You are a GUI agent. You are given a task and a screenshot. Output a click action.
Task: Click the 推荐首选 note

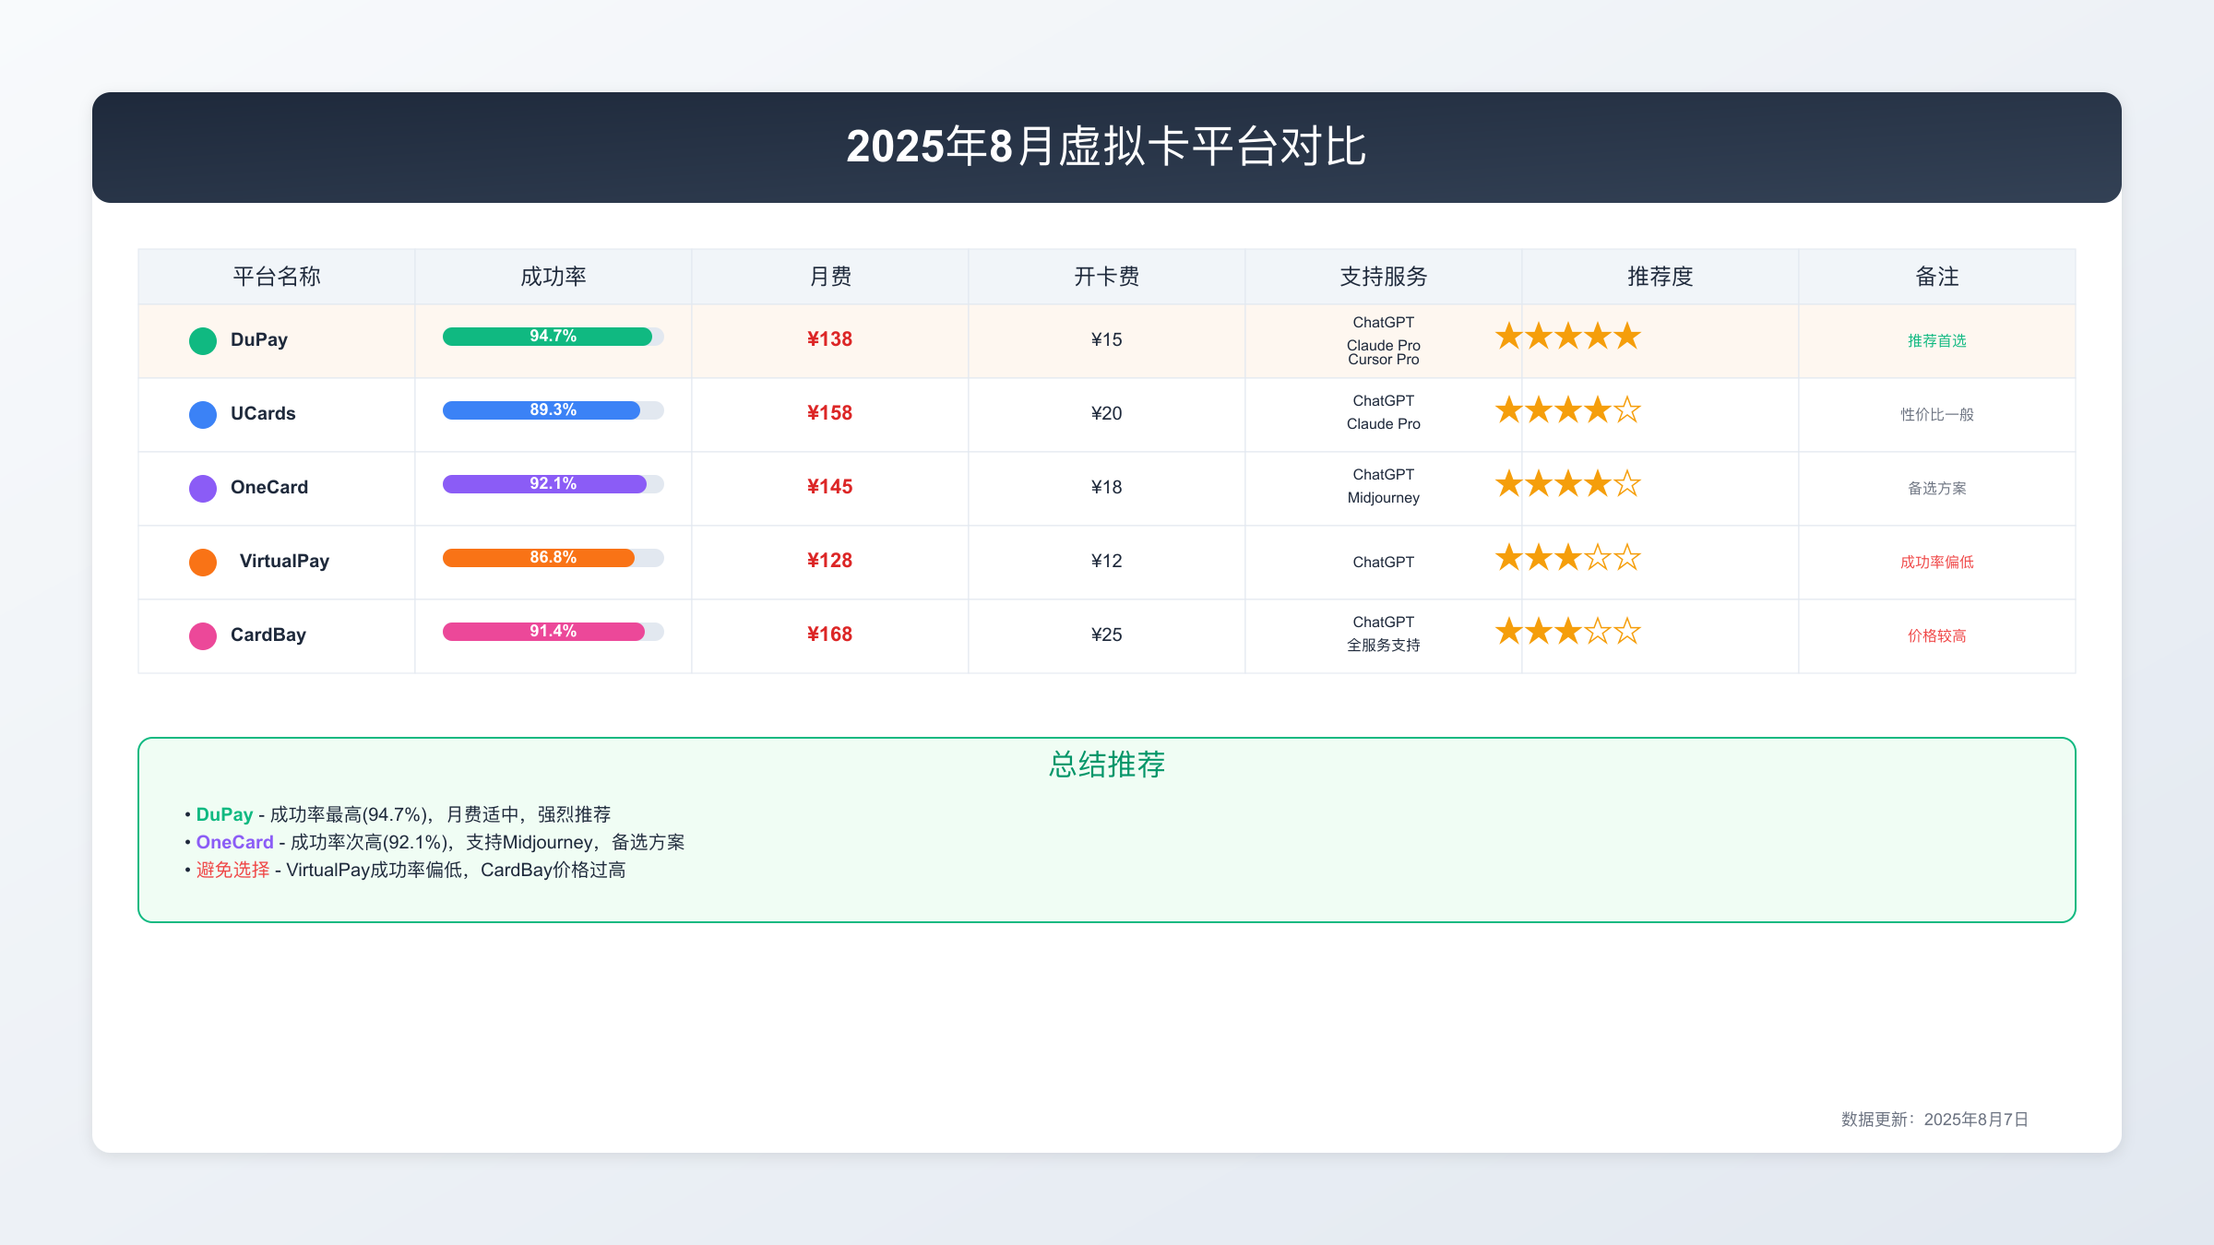coord(1936,341)
